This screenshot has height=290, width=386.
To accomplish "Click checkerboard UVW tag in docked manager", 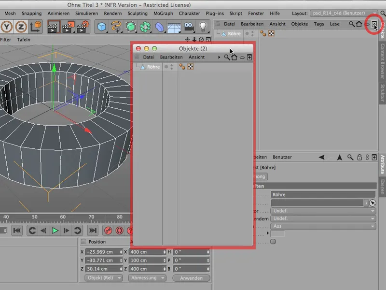I will [271, 33].
